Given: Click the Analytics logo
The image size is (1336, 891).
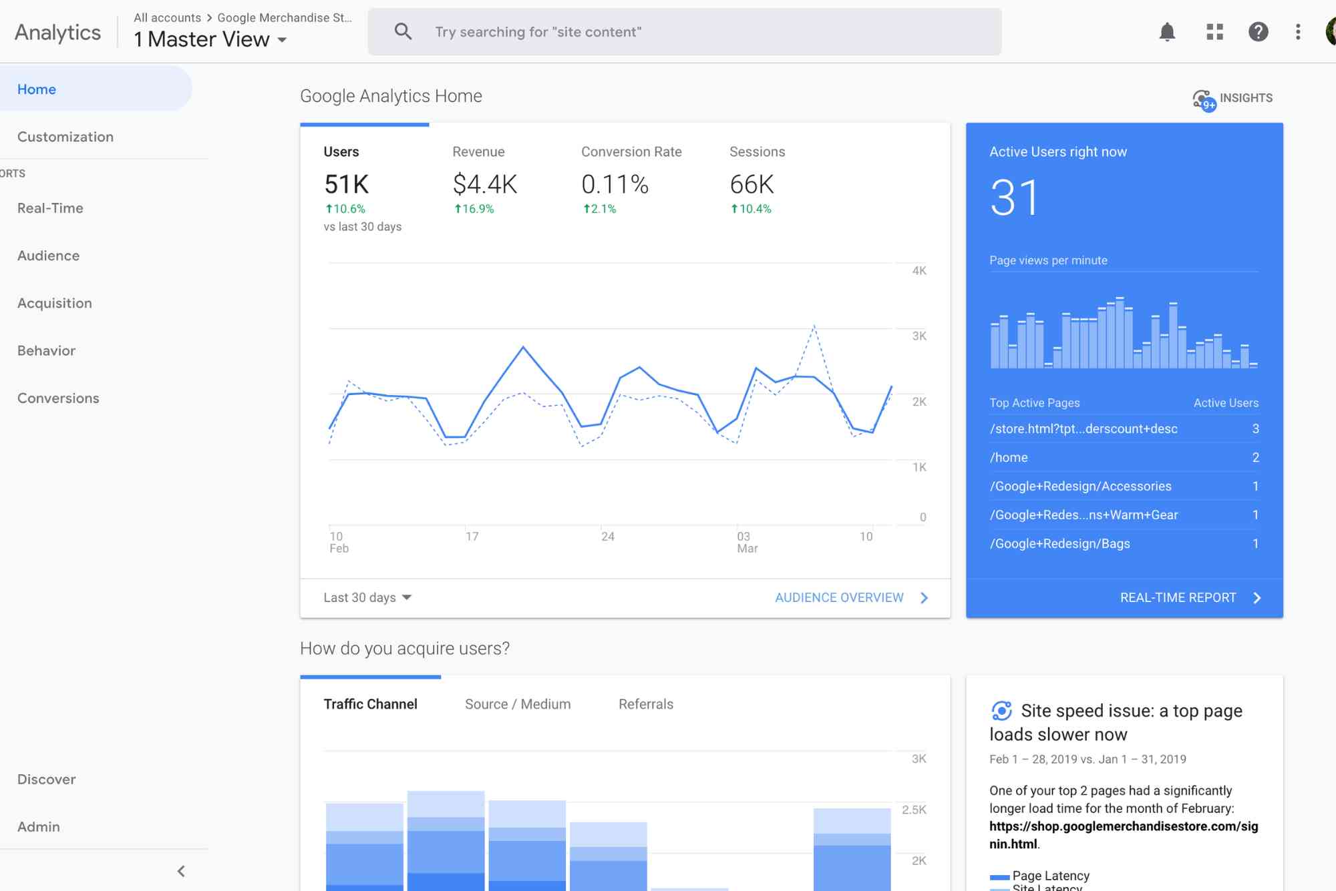Looking at the screenshot, I should [x=57, y=31].
